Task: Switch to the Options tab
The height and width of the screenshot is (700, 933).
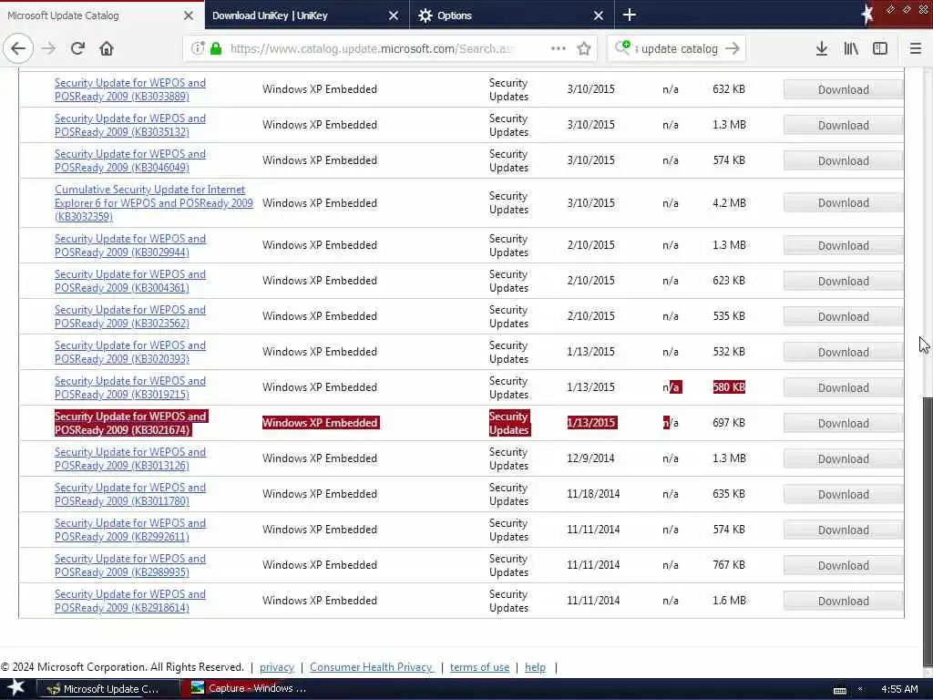Action: [512, 15]
